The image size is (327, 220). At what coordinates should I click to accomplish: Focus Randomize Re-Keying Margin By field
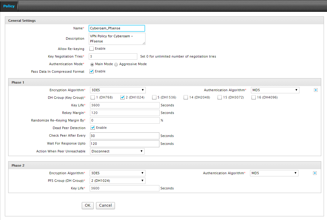[125, 120]
